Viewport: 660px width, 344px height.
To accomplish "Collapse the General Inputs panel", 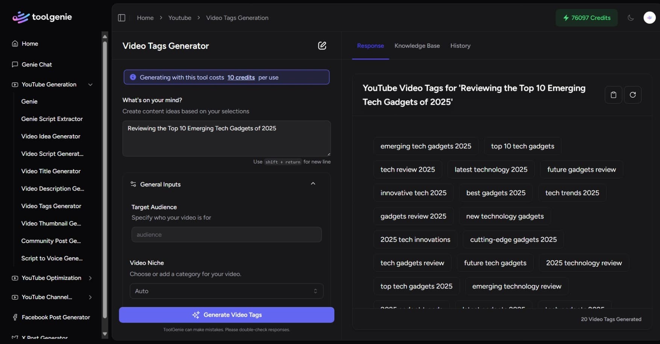I will pos(313,184).
